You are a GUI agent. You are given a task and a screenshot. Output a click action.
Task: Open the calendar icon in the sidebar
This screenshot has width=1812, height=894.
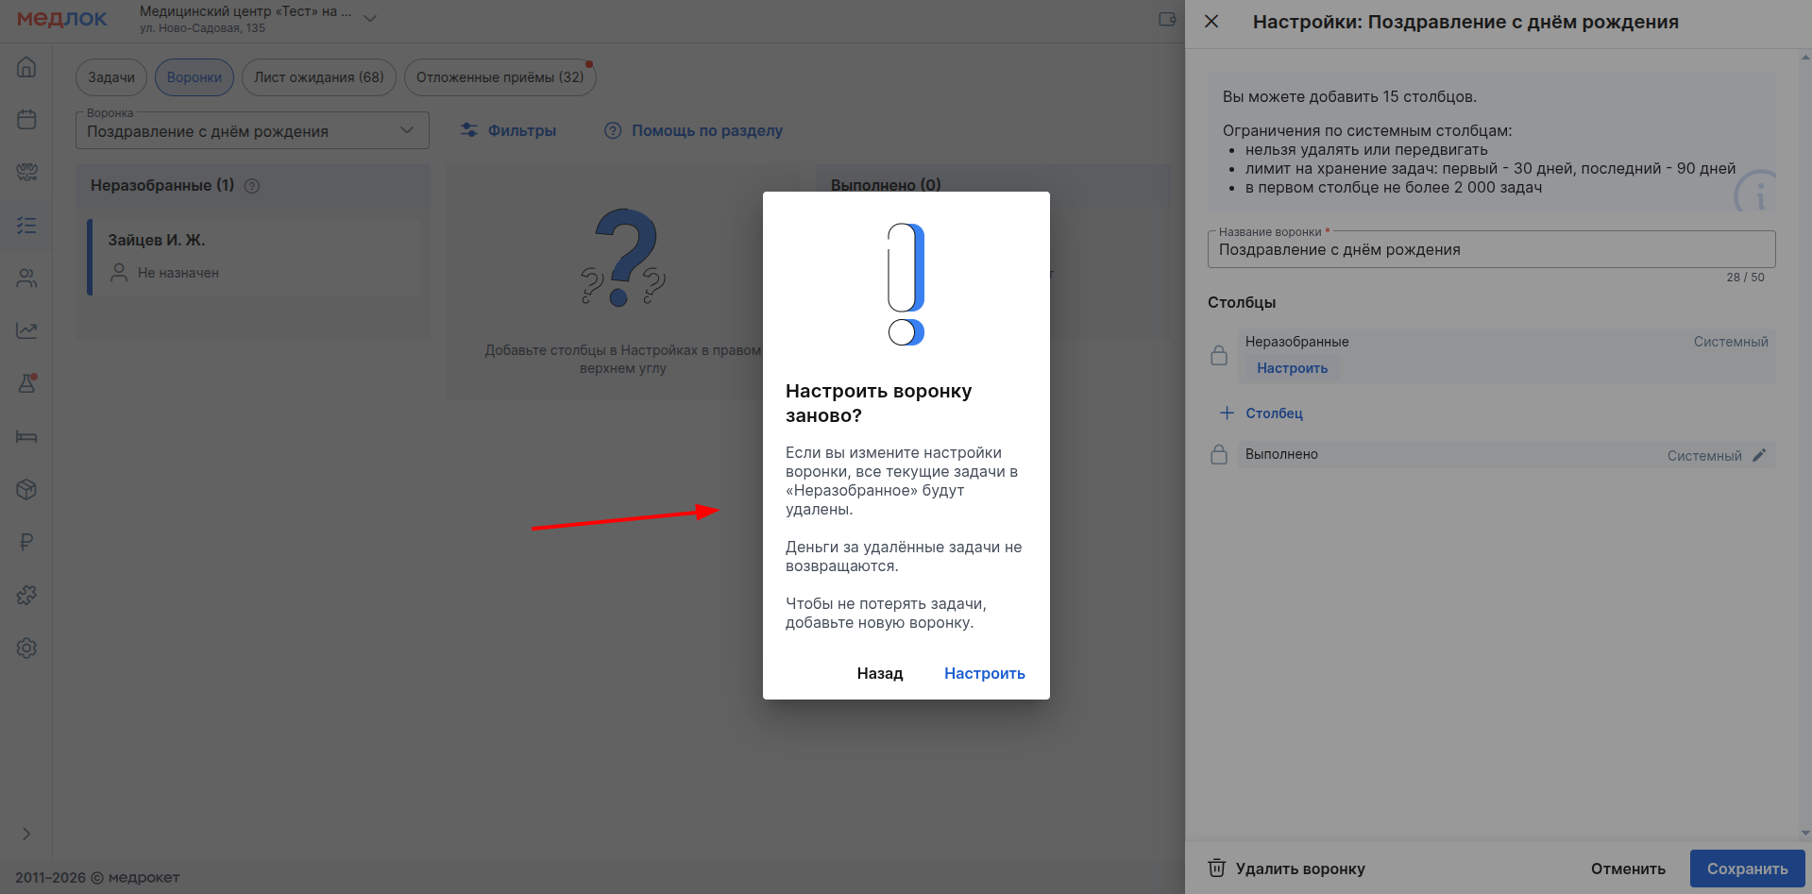click(26, 120)
